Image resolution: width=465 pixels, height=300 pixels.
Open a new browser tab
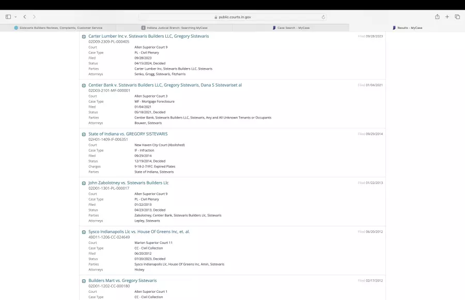(x=447, y=17)
